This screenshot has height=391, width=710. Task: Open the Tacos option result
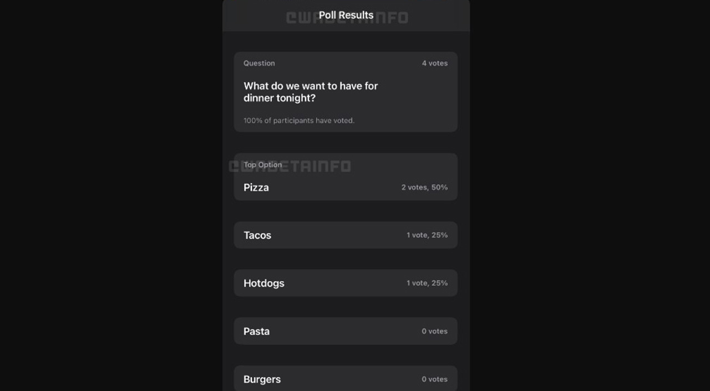pos(257,235)
